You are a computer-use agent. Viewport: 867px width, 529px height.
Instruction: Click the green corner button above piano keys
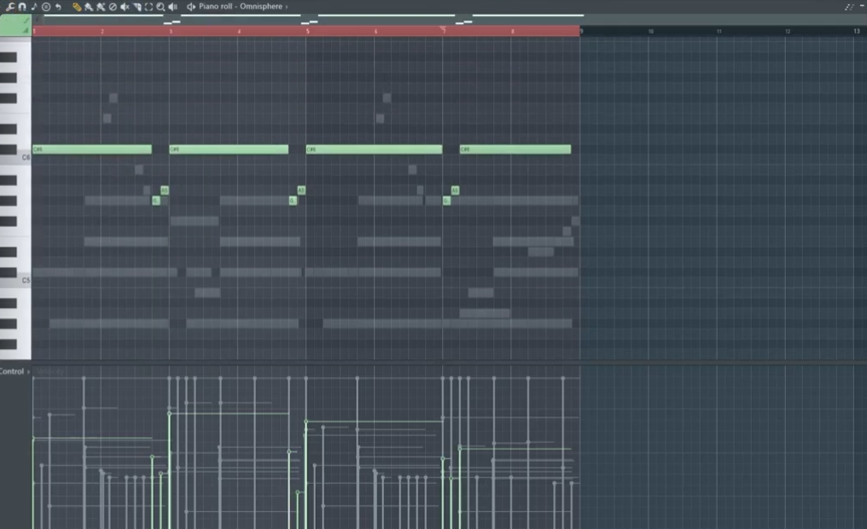[15, 25]
